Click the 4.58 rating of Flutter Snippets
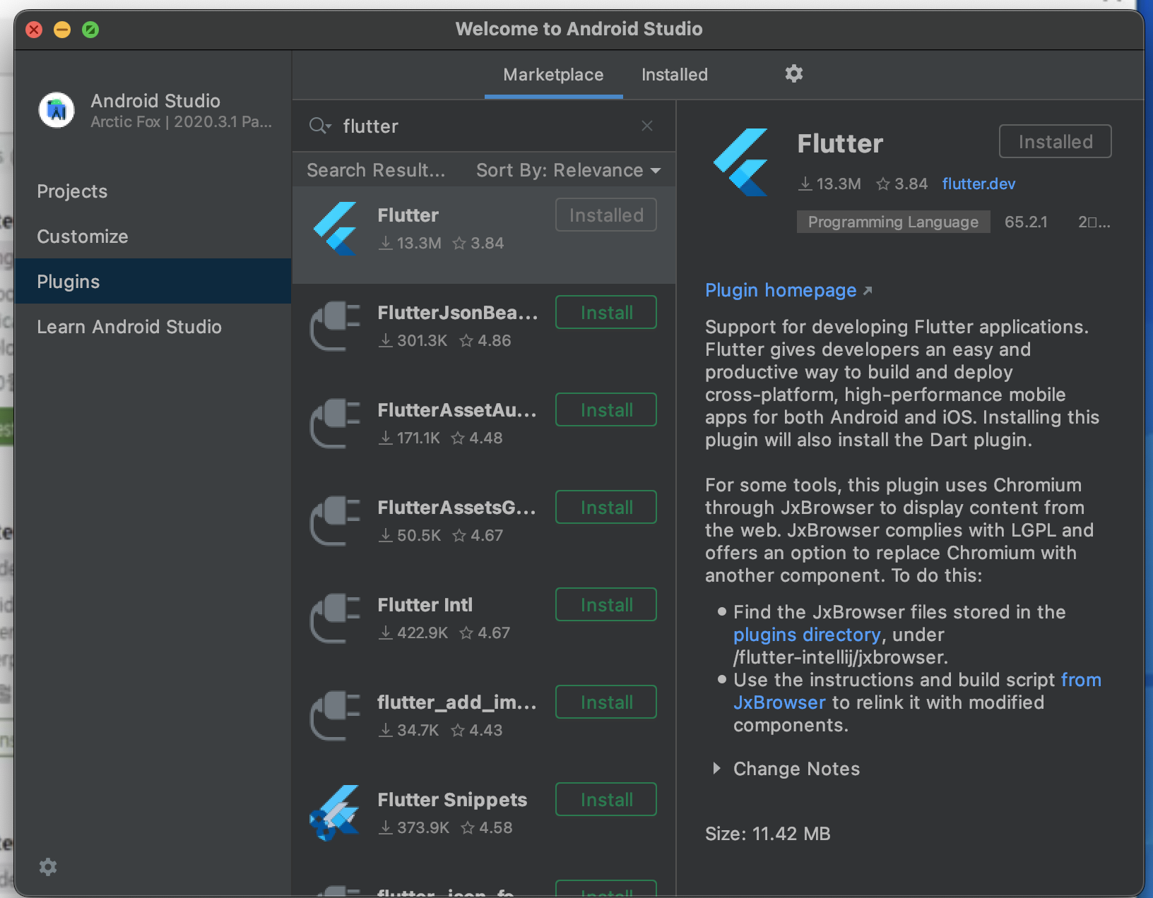Image resolution: width=1153 pixels, height=898 pixels. click(495, 827)
